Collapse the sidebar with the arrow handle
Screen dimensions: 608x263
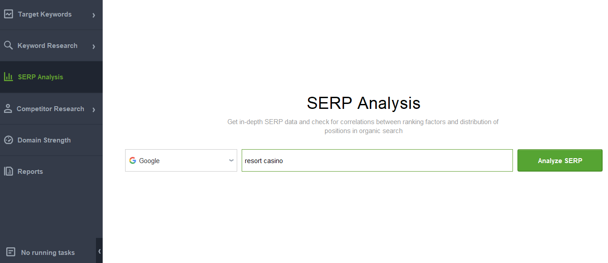100,251
